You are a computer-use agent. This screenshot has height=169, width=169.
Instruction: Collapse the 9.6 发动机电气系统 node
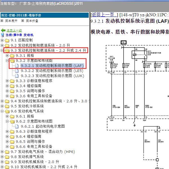click(2, 111)
